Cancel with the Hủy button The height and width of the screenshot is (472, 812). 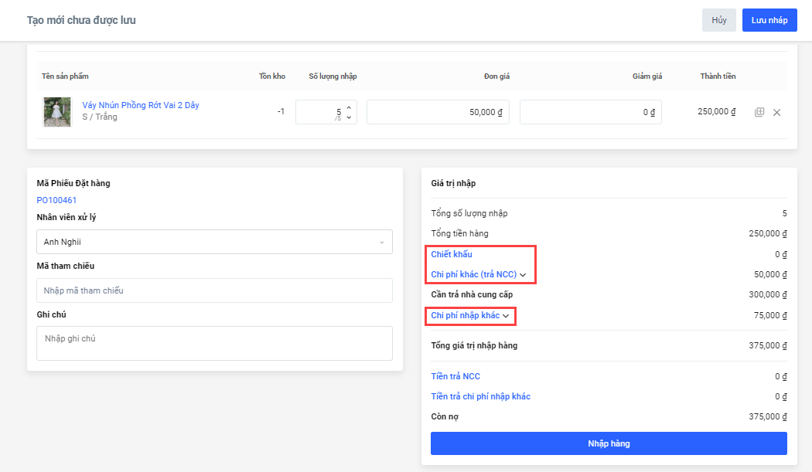click(718, 20)
